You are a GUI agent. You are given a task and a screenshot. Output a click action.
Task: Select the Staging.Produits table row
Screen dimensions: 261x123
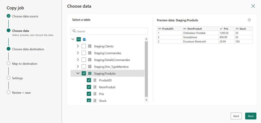click(x=108, y=73)
